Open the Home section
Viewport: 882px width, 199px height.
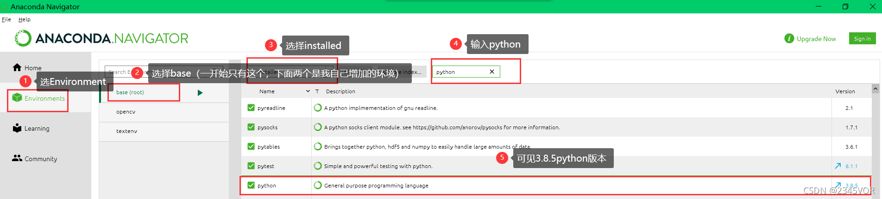pyautogui.click(x=27, y=67)
